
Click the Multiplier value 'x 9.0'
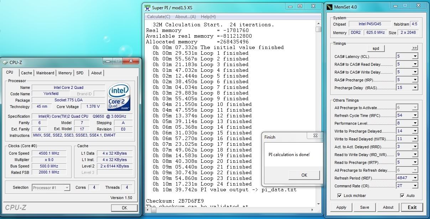pyautogui.click(x=49, y=160)
